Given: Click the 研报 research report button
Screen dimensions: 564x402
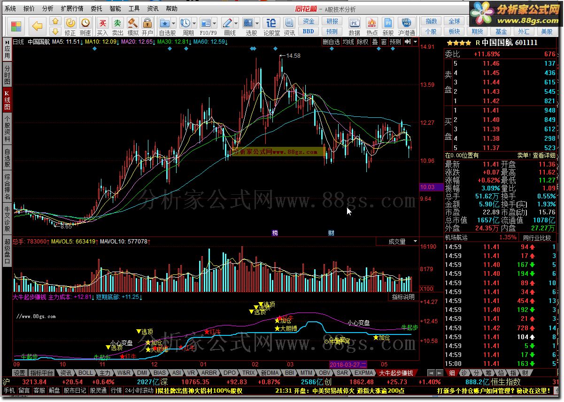Looking at the screenshot, I should tap(332, 21).
